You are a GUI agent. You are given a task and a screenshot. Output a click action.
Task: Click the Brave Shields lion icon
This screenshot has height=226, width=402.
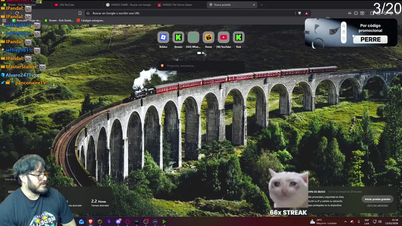click(x=299, y=13)
